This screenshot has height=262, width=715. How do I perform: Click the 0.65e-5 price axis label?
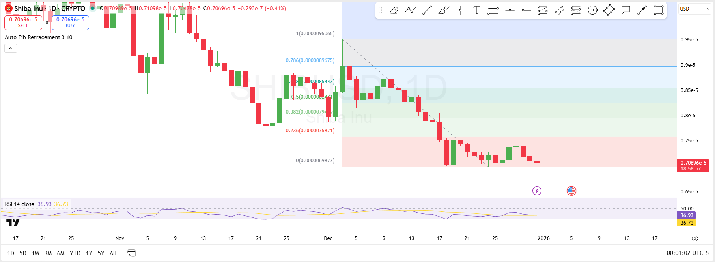689,192
